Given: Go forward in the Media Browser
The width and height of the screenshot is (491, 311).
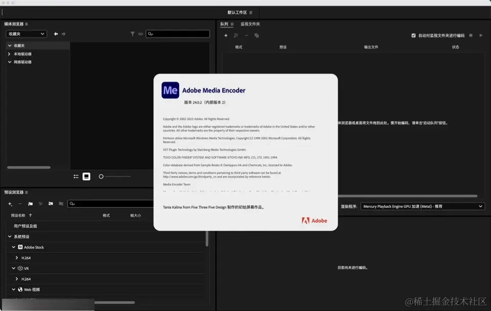Looking at the screenshot, I should [x=63, y=34].
